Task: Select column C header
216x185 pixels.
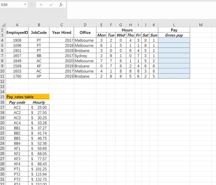Action: (62, 25)
